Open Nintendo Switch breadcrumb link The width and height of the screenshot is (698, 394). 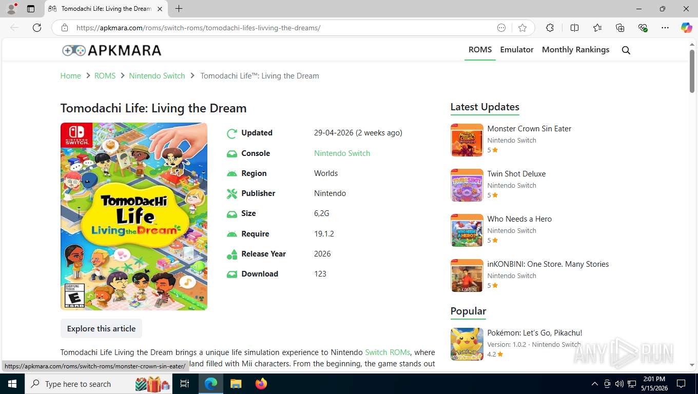click(157, 76)
